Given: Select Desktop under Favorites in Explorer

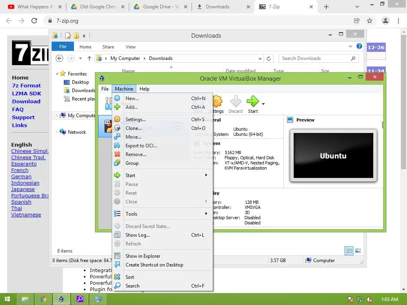Looking at the screenshot, I should [76, 82].
